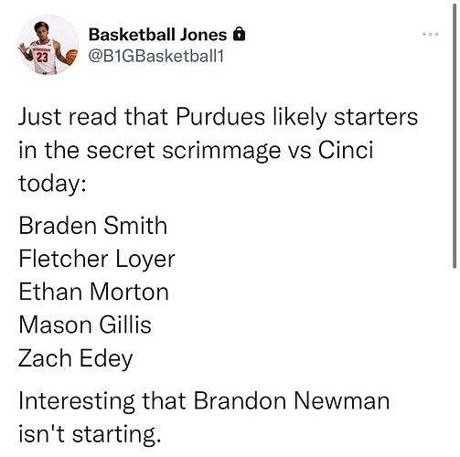Click the name Ethan Morton
The height and width of the screenshot is (457, 460).
[93, 292]
